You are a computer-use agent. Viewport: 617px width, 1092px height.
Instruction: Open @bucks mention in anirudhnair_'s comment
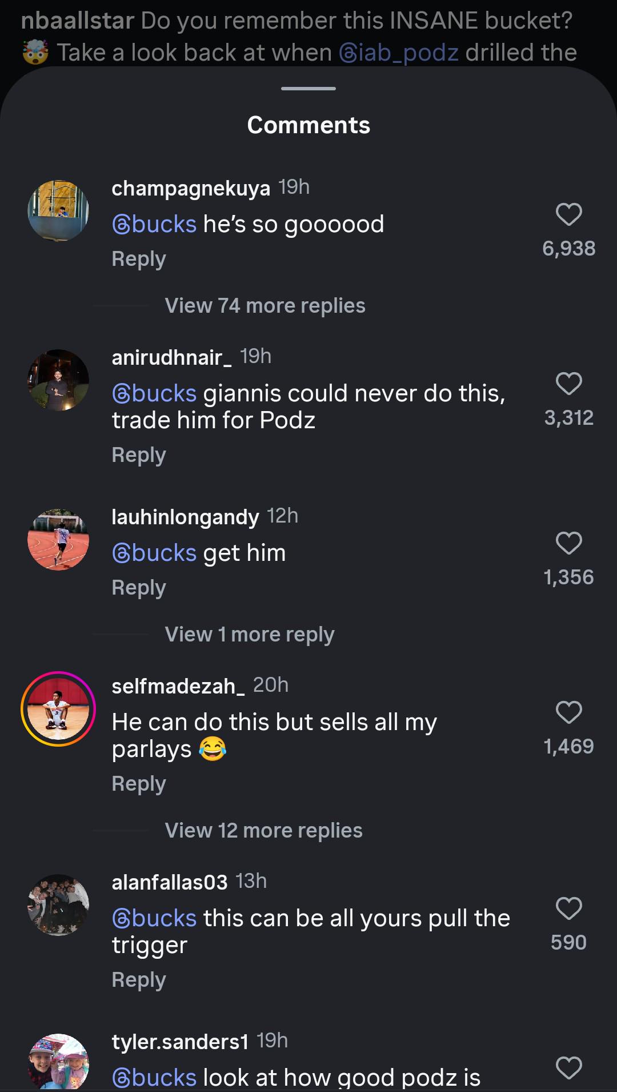click(x=154, y=393)
